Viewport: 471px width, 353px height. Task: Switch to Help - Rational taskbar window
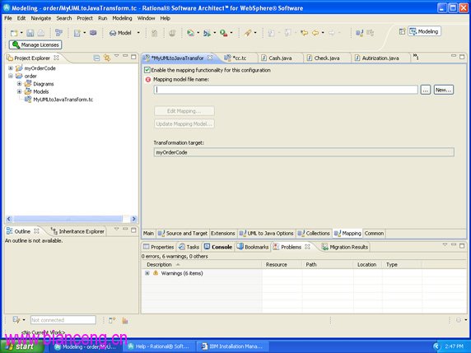click(160, 346)
